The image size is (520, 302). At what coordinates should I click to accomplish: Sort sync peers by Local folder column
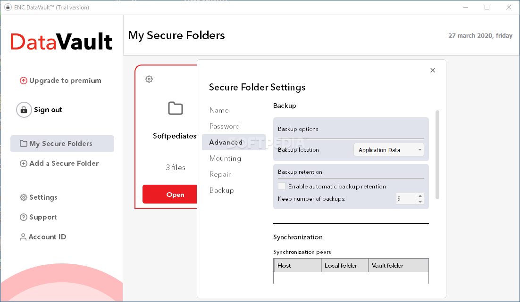point(345,265)
